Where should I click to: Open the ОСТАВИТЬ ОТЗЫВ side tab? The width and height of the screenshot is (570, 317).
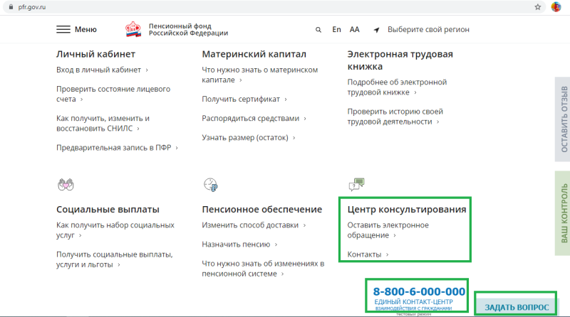(x=563, y=119)
